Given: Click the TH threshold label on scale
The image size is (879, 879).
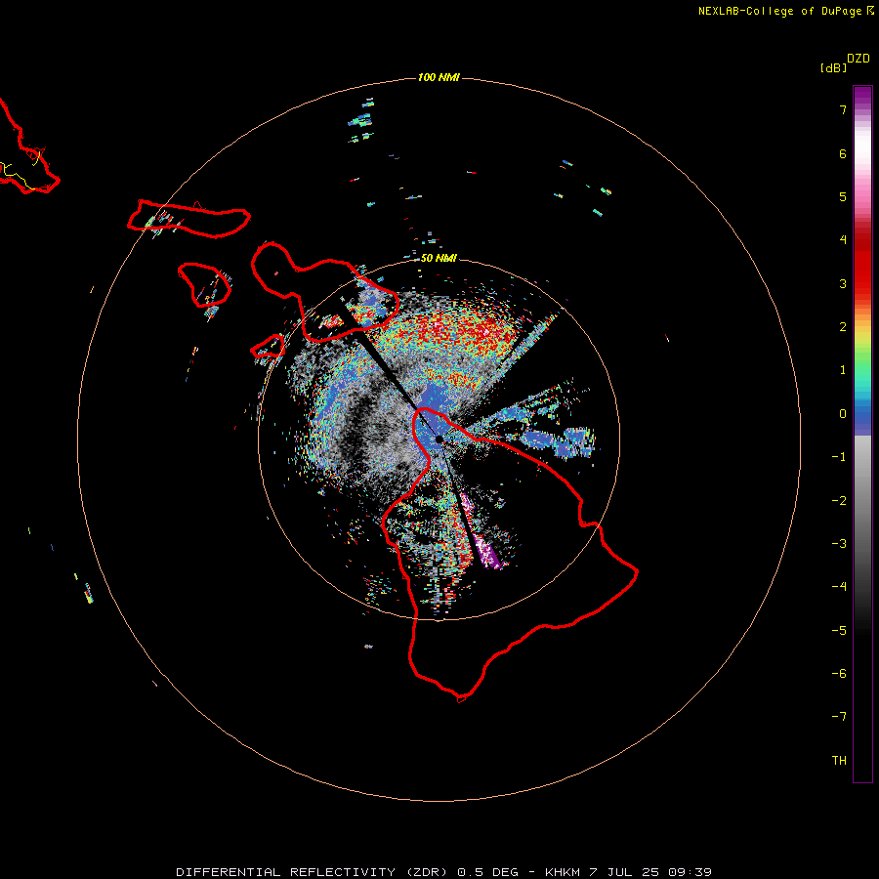Looking at the screenshot, I should pos(839,760).
